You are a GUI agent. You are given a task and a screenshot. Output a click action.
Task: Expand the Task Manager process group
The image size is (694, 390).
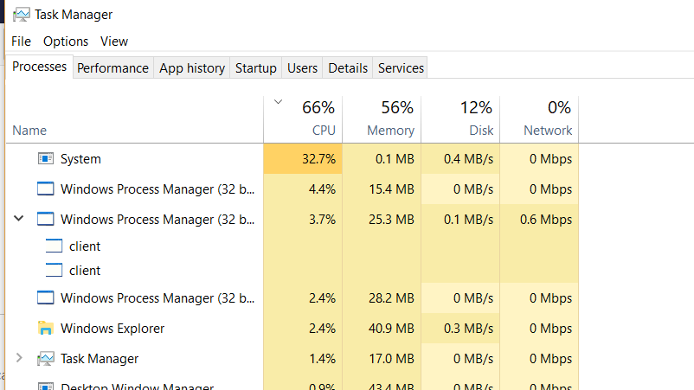pyautogui.click(x=18, y=358)
